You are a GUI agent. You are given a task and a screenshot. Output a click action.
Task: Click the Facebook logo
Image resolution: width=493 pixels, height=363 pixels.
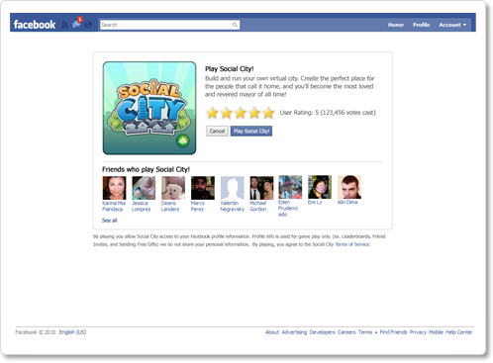(x=35, y=25)
